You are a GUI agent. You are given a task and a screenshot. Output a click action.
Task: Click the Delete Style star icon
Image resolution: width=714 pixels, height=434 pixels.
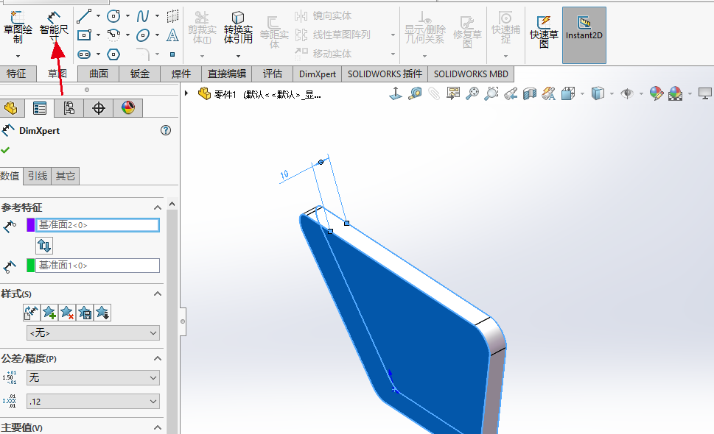pyautogui.click(x=68, y=313)
